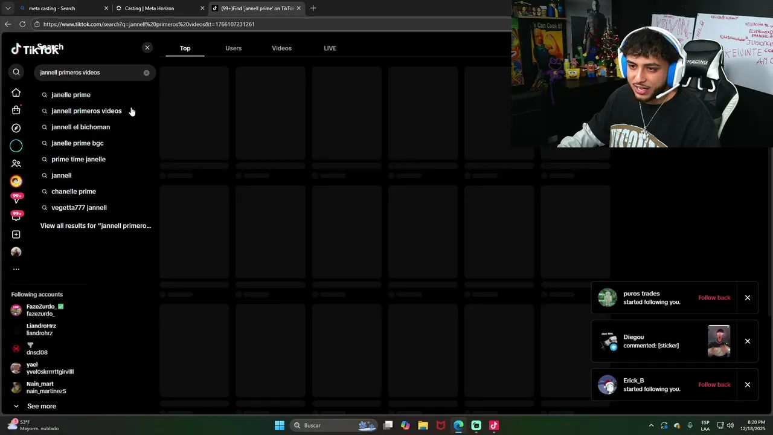The width and height of the screenshot is (773, 435).
Task: Open the Windows Start menu
Action: point(280,426)
